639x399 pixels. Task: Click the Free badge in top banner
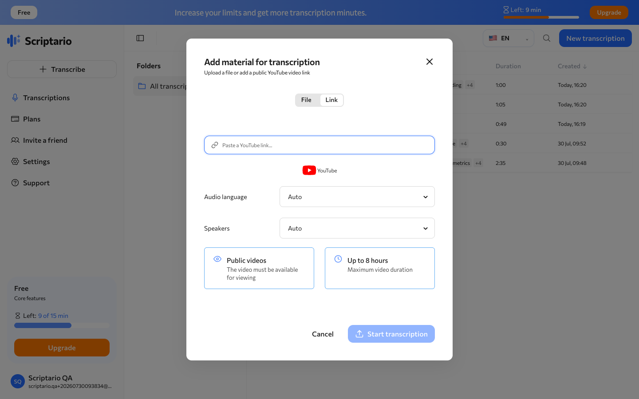click(24, 12)
